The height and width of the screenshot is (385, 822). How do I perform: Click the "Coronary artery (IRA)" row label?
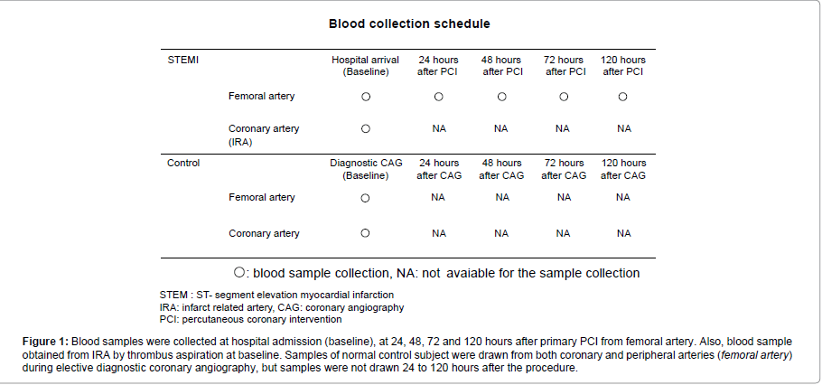coord(264,135)
